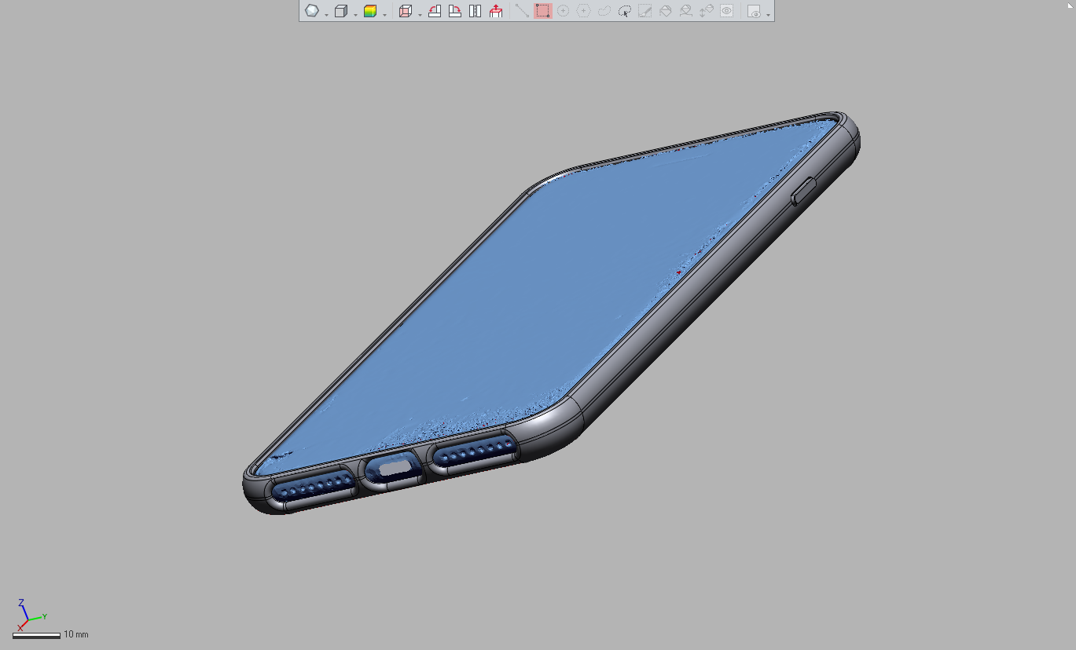The width and height of the screenshot is (1076, 650).
Task: Select the paint brush selection tool
Action: (x=644, y=11)
